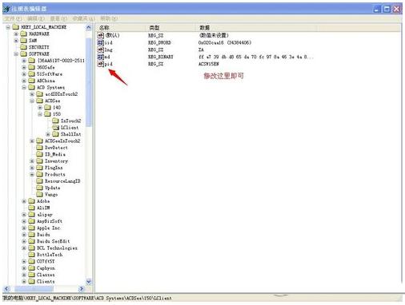The height and width of the screenshot is (305, 405).
Task: Expand the ShellInt subkey
Action: (x=48, y=134)
